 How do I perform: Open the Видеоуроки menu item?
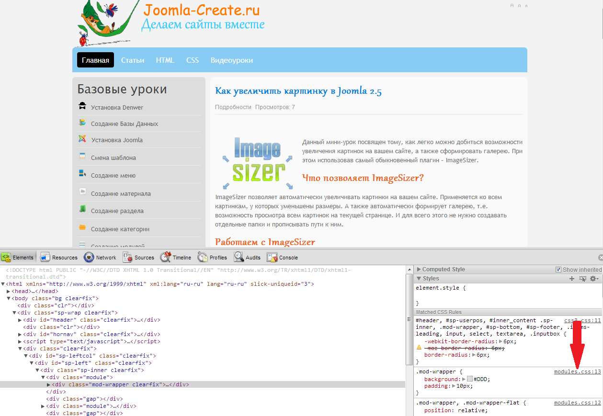click(x=232, y=60)
